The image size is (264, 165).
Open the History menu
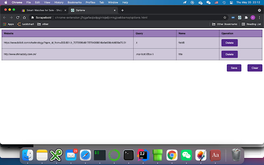click(59, 2)
